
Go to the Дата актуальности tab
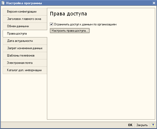[x=20, y=41]
